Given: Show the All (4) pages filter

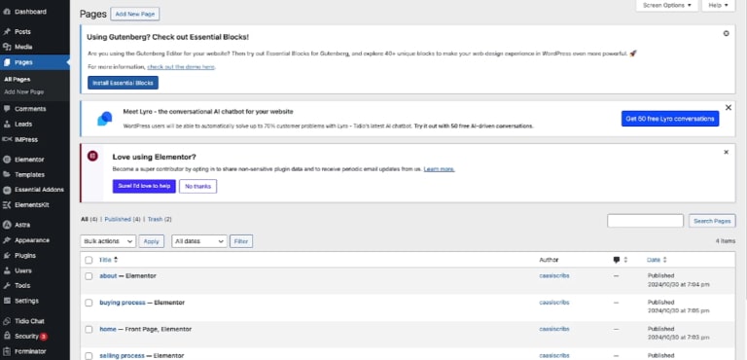Looking at the screenshot, I should click(x=89, y=219).
